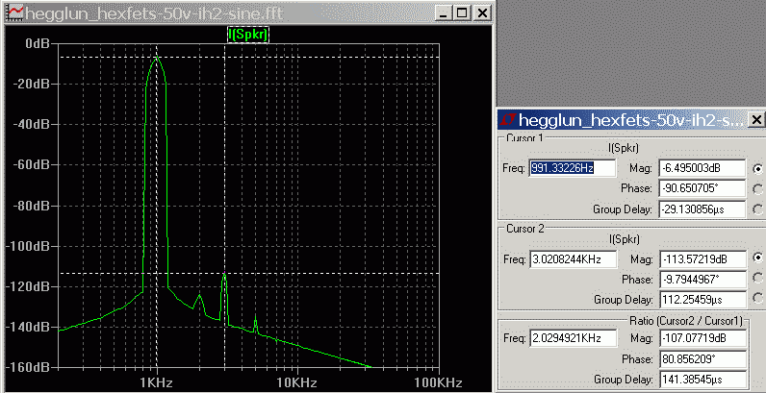Click Cursor 1 I(Spkr) trace name text

tap(624, 147)
